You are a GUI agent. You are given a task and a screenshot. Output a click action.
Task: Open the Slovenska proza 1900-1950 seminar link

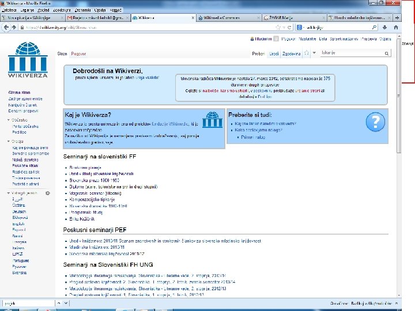click(x=94, y=180)
